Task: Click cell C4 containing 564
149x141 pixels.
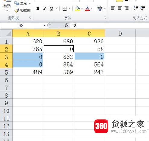Action: (90, 64)
